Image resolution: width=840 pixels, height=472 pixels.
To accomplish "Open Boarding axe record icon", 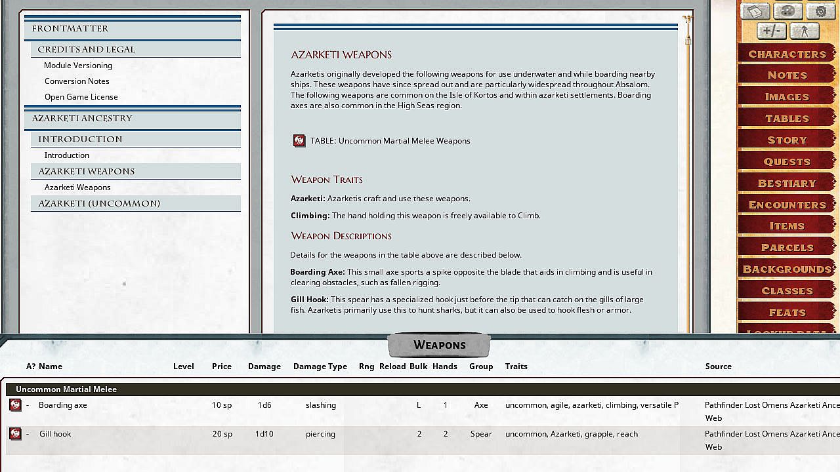I will point(15,405).
